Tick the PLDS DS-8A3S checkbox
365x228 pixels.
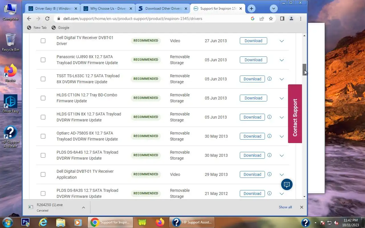43,194
